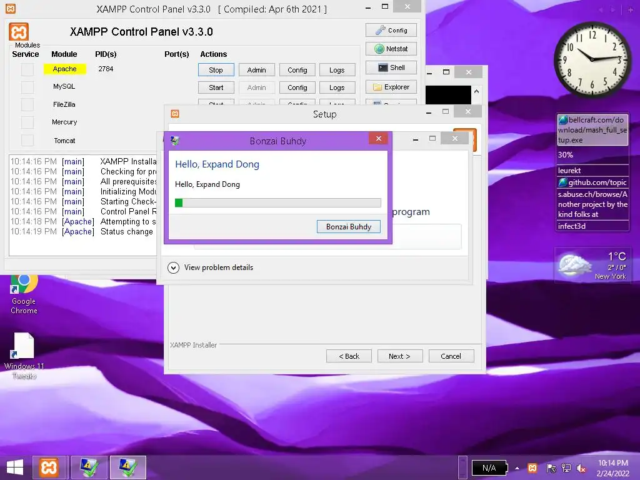
Task: Click the Setup window title icon
Action: (175, 114)
